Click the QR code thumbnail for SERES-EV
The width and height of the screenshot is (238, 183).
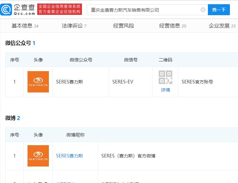click(165, 77)
